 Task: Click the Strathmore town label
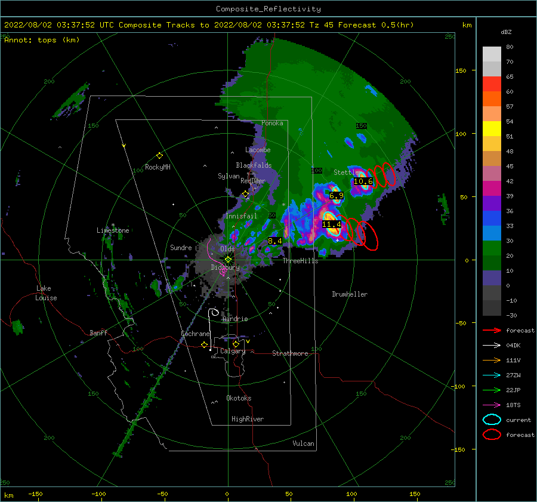pos(290,353)
